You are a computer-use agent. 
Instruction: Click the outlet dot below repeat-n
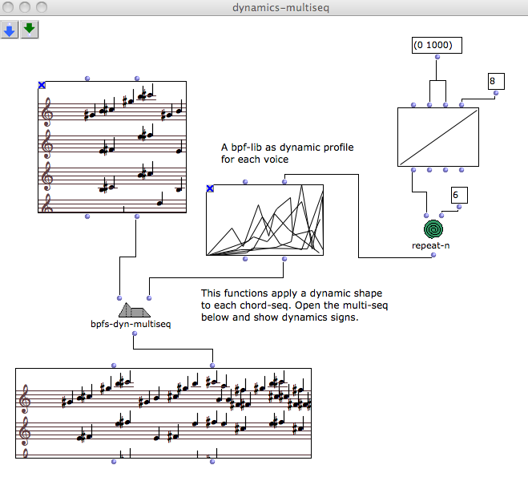[x=433, y=255]
